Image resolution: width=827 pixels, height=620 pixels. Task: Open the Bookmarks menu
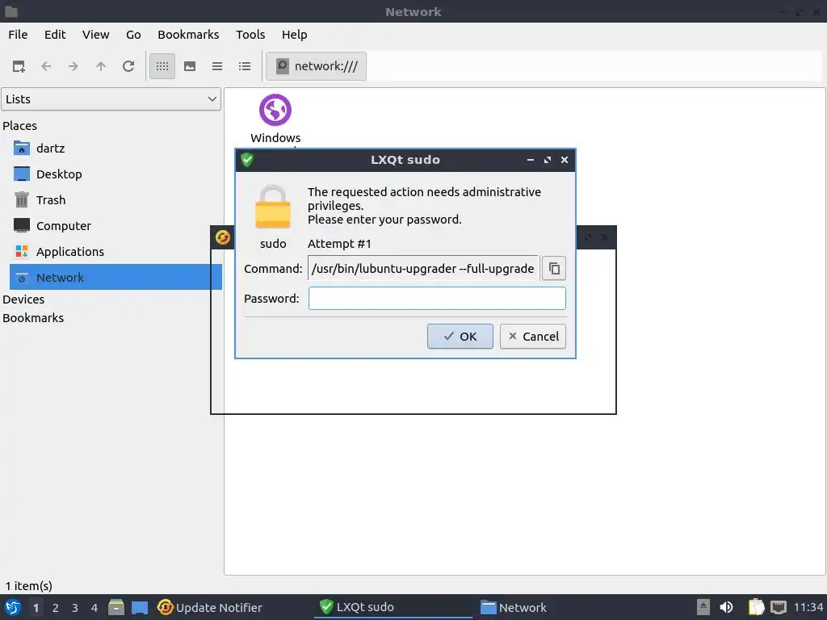pos(188,35)
